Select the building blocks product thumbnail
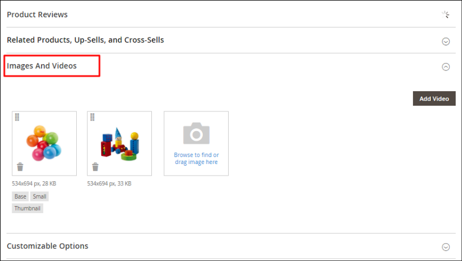This screenshot has height=261, width=462. tap(120, 144)
